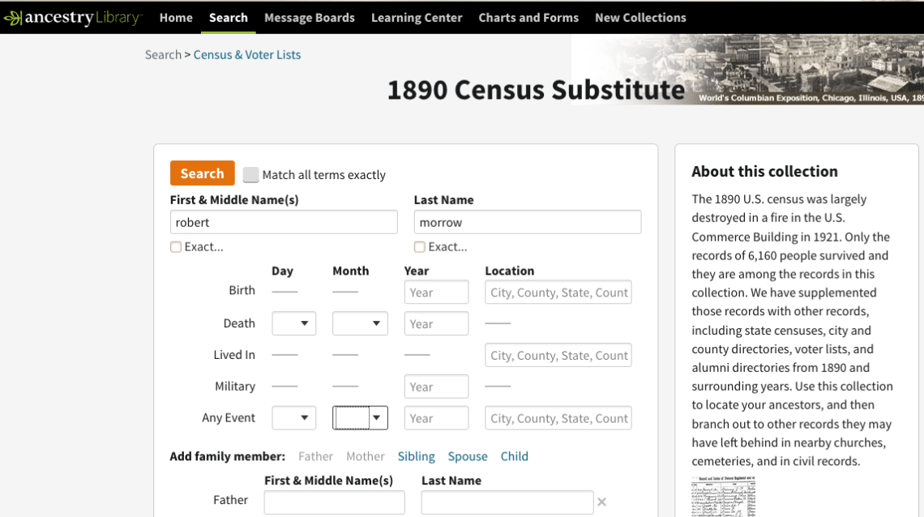Click the Birth Year input field

(x=436, y=292)
